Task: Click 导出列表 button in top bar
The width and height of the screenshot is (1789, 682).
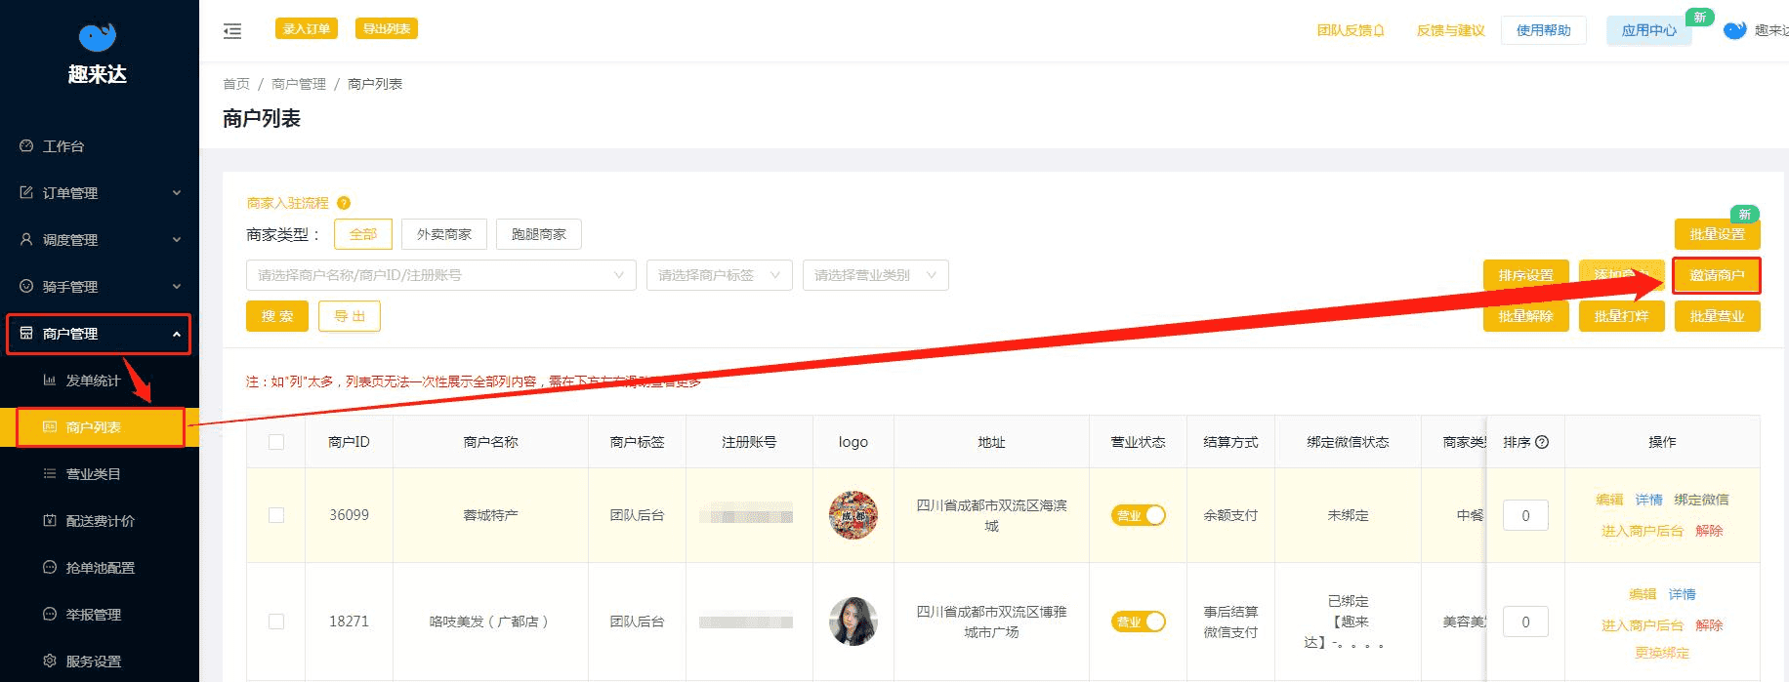Action: pyautogui.click(x=387, y=29)
